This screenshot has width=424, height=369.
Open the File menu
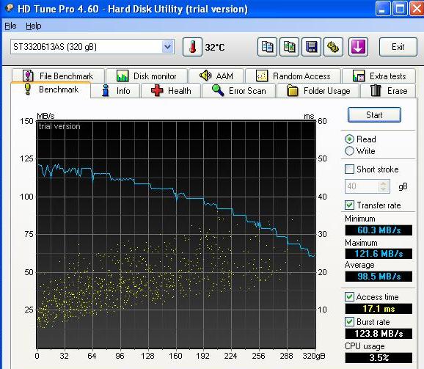click(x=10, y=26)
